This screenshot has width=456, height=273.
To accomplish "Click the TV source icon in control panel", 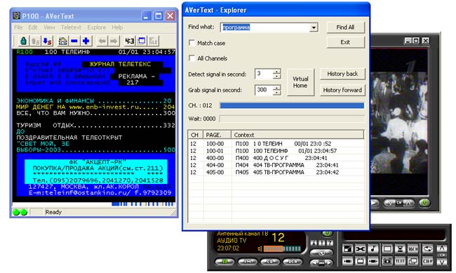I will click(x=361, y=261).
